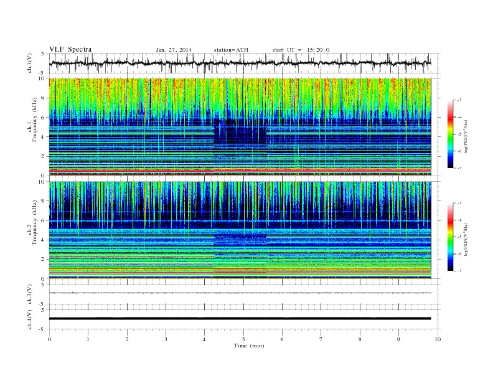Click the "station=ATH" header label
Screen dimensions: 493x381
[231, 50]
